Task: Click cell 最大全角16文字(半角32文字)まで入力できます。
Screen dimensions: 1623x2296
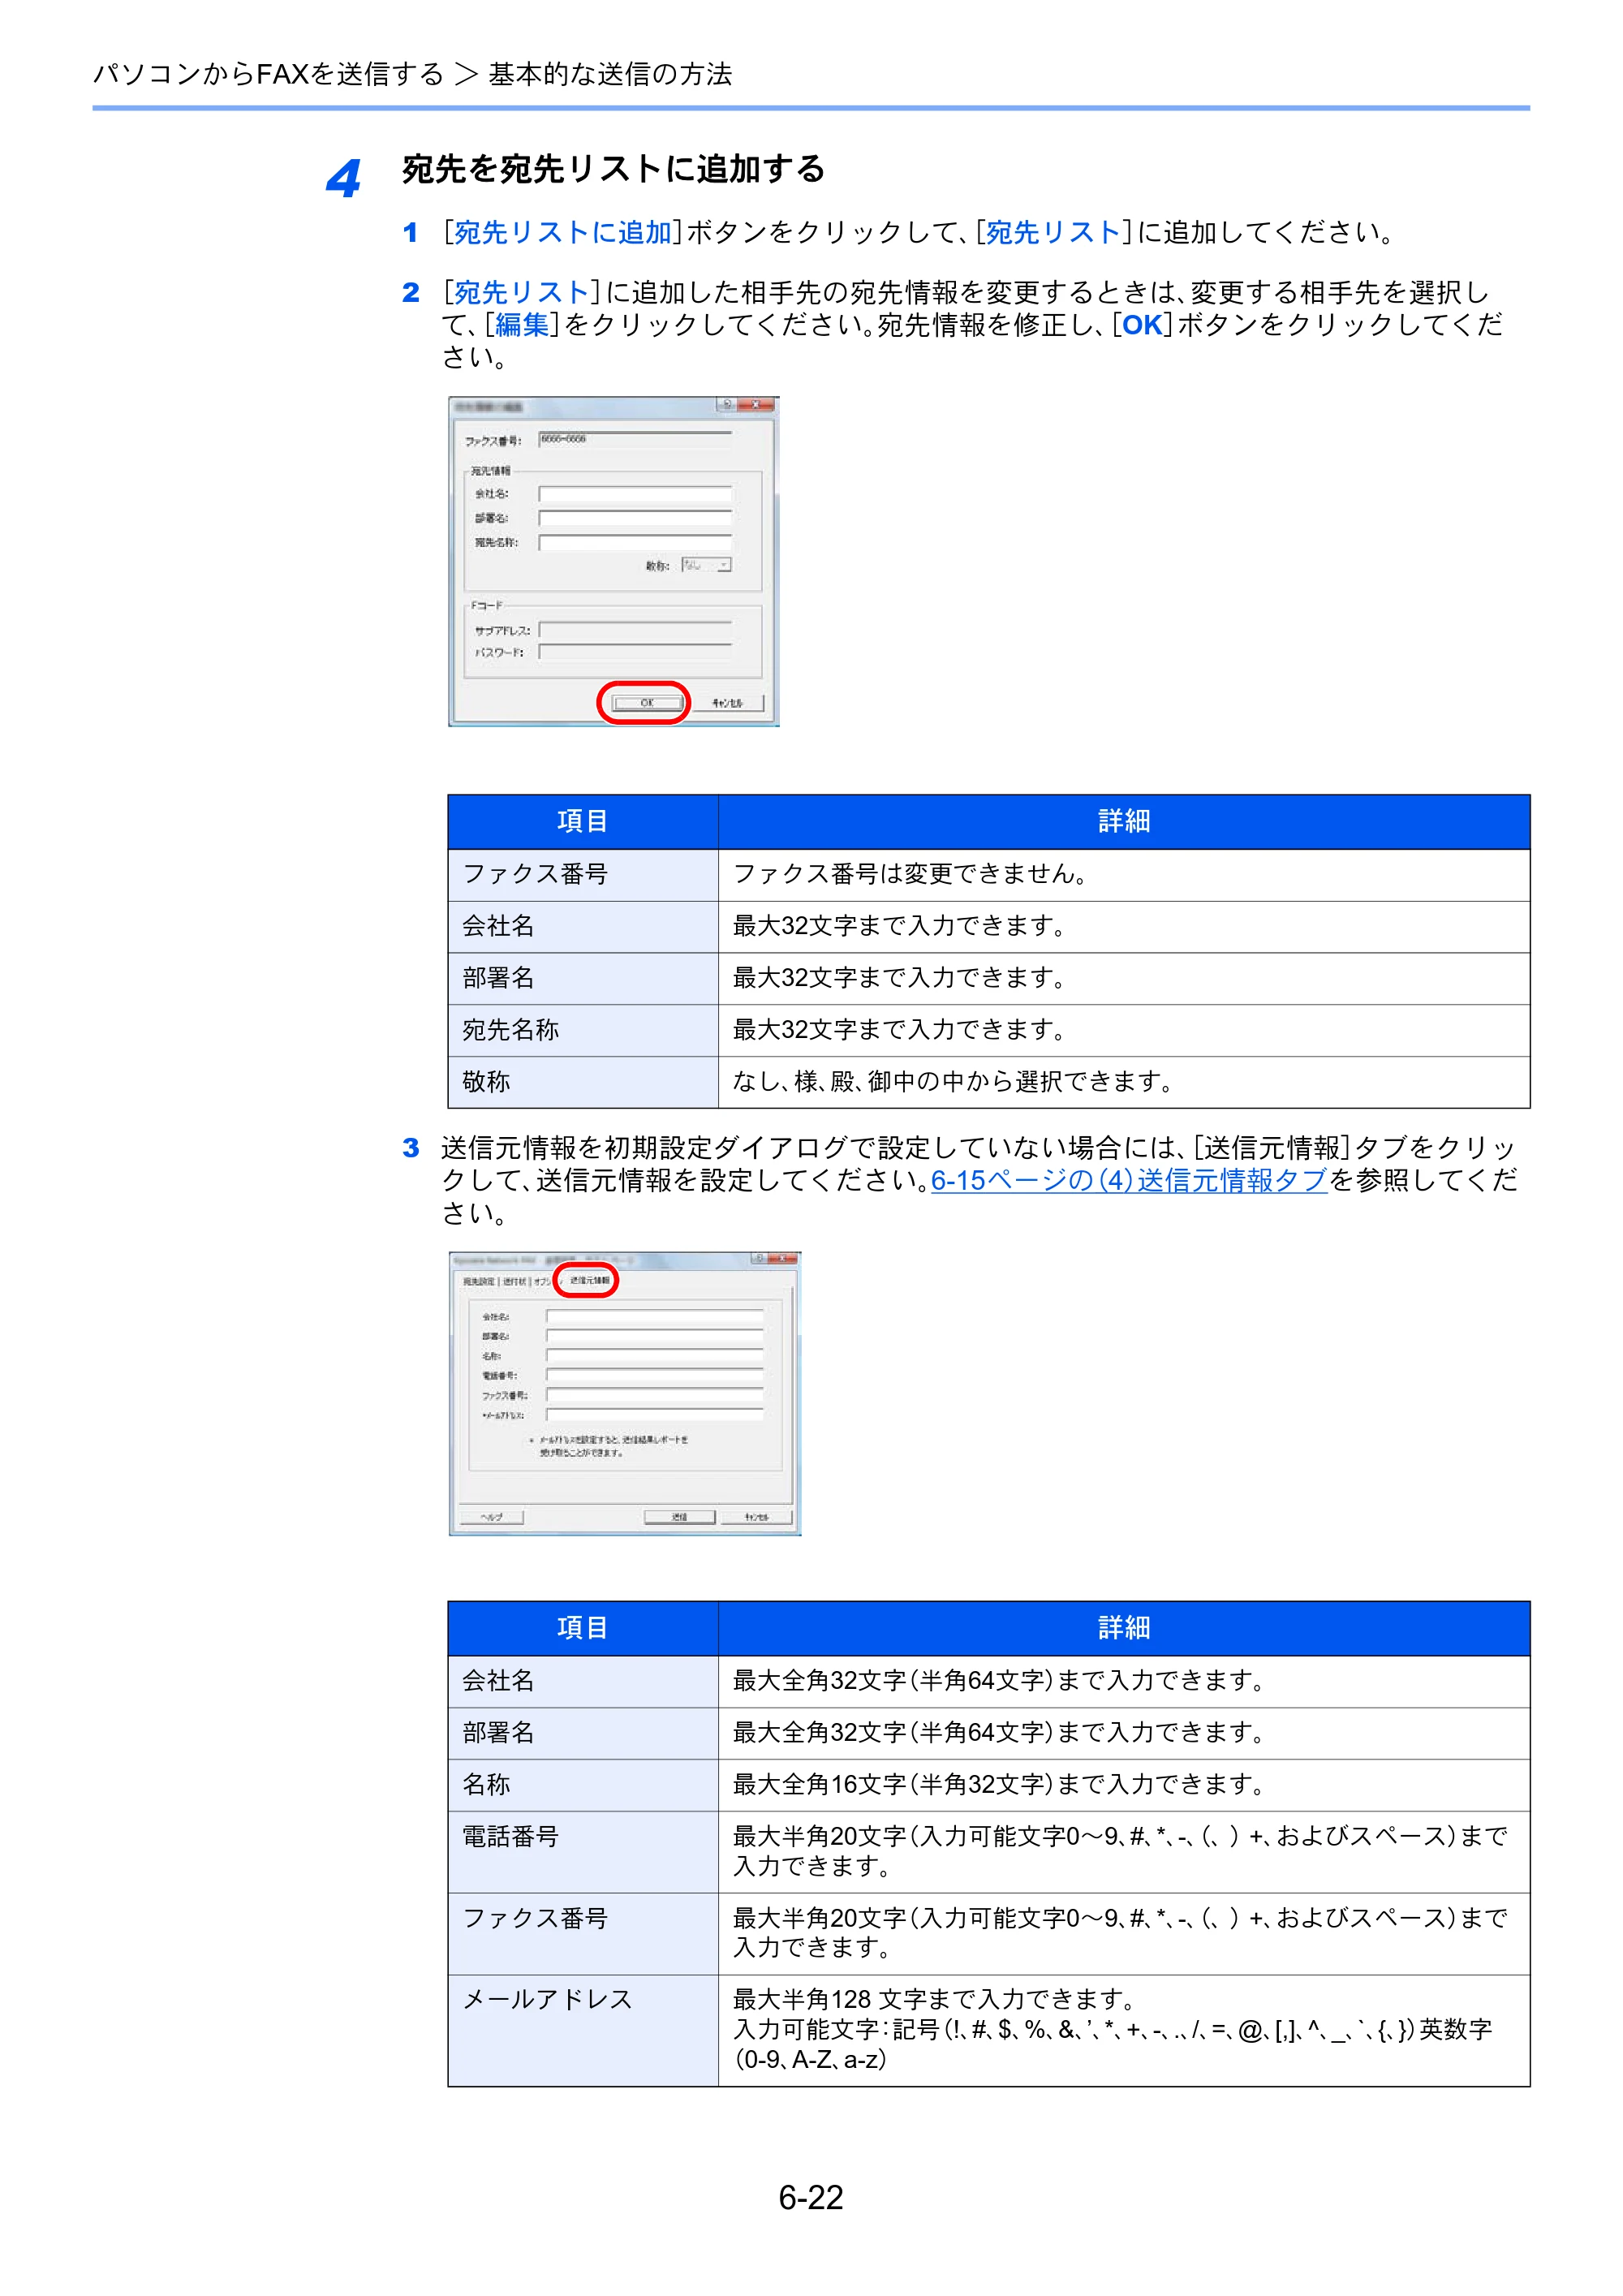Action: click(1124, 1785)
